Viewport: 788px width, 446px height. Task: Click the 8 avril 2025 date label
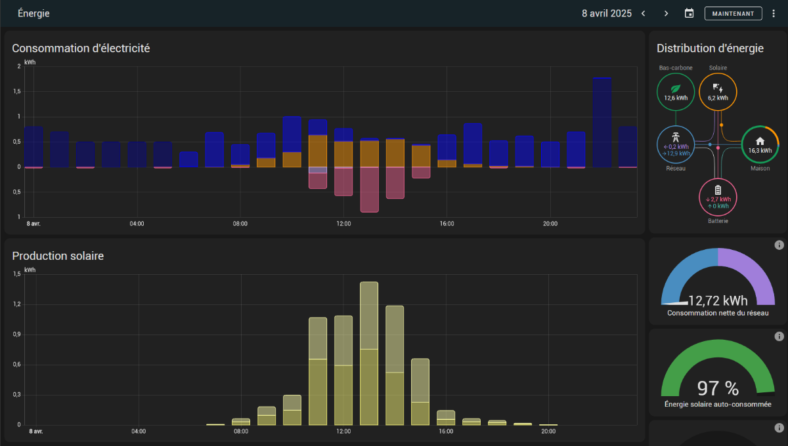coord(606,13)
